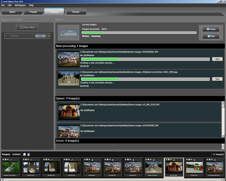Go to the Process tab
The height and width of the screenshot is (181, 226).
(54, 12)
